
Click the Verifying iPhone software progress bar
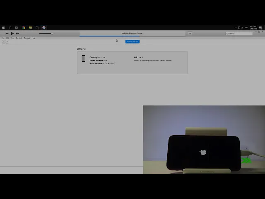click(132, 36)
